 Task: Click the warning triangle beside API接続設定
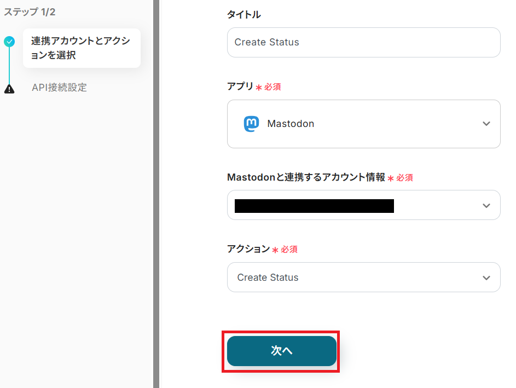pos(9,89)
